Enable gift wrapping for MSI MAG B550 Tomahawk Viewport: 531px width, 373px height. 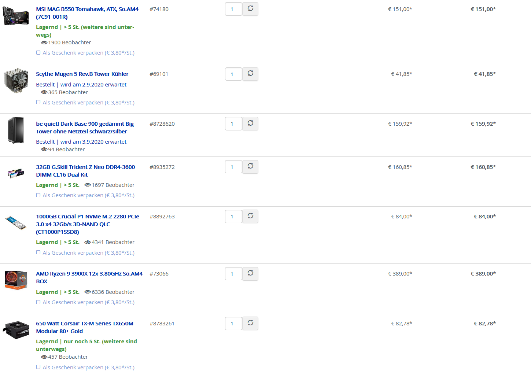pos(38,53)
